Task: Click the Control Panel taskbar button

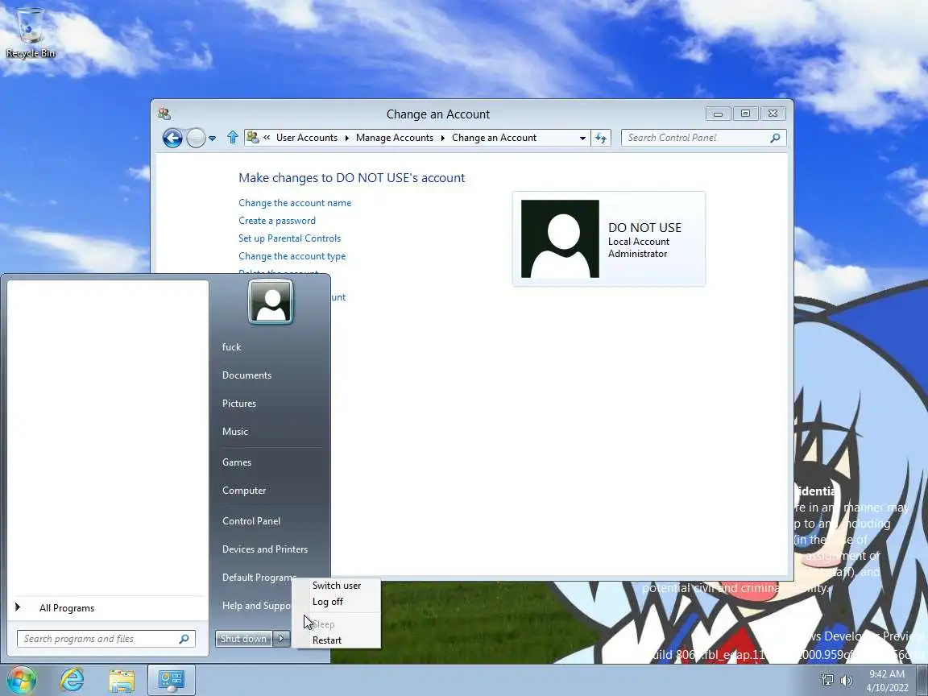Action: coord(171,681)
